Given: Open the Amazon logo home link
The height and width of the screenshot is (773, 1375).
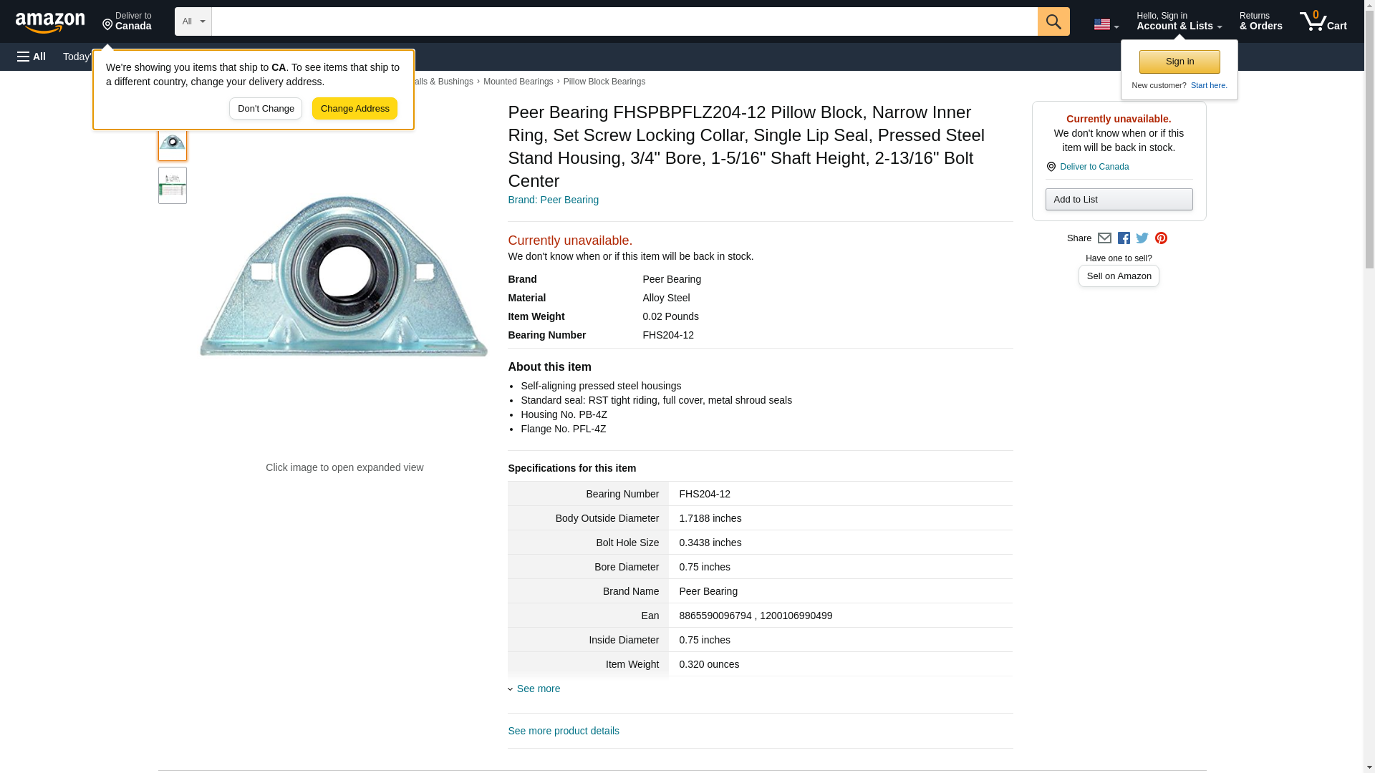Looking at the screenshot, I should pos(50,22).
